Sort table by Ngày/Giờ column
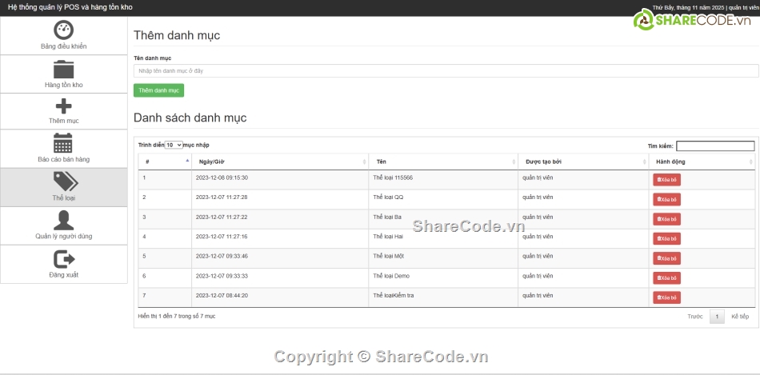Viewport: 760px width, 375px height. [280, 162]
